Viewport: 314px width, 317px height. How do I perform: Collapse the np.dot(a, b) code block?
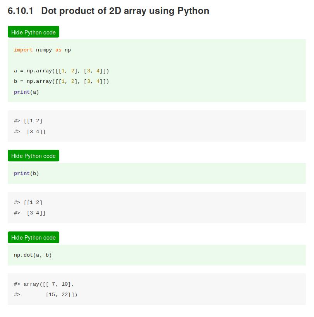click(x=33, y=237)
